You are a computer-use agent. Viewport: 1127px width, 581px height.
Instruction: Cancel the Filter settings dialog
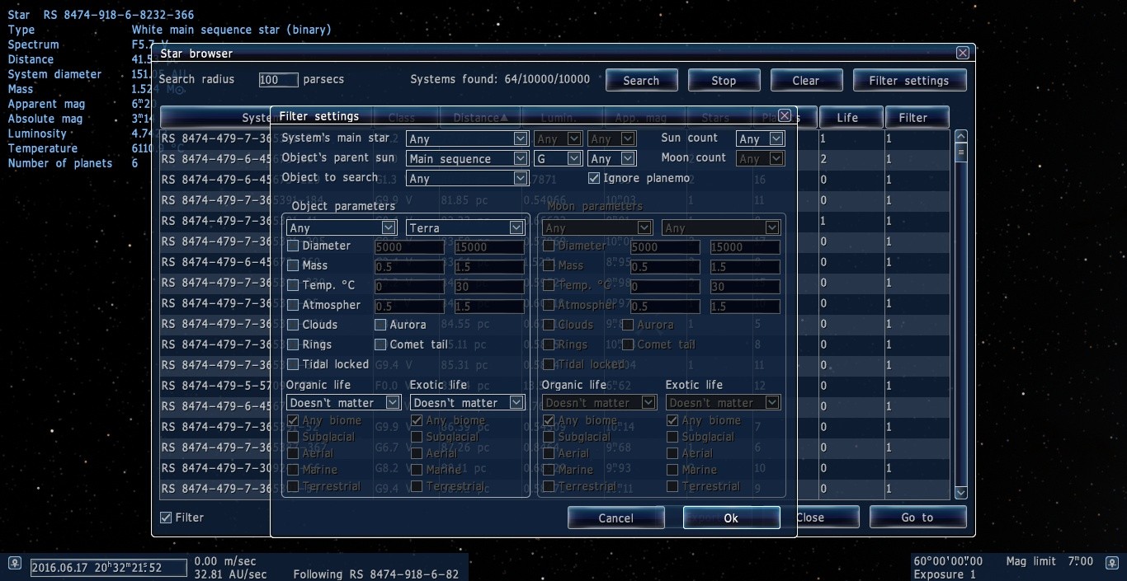pos(616,518)
